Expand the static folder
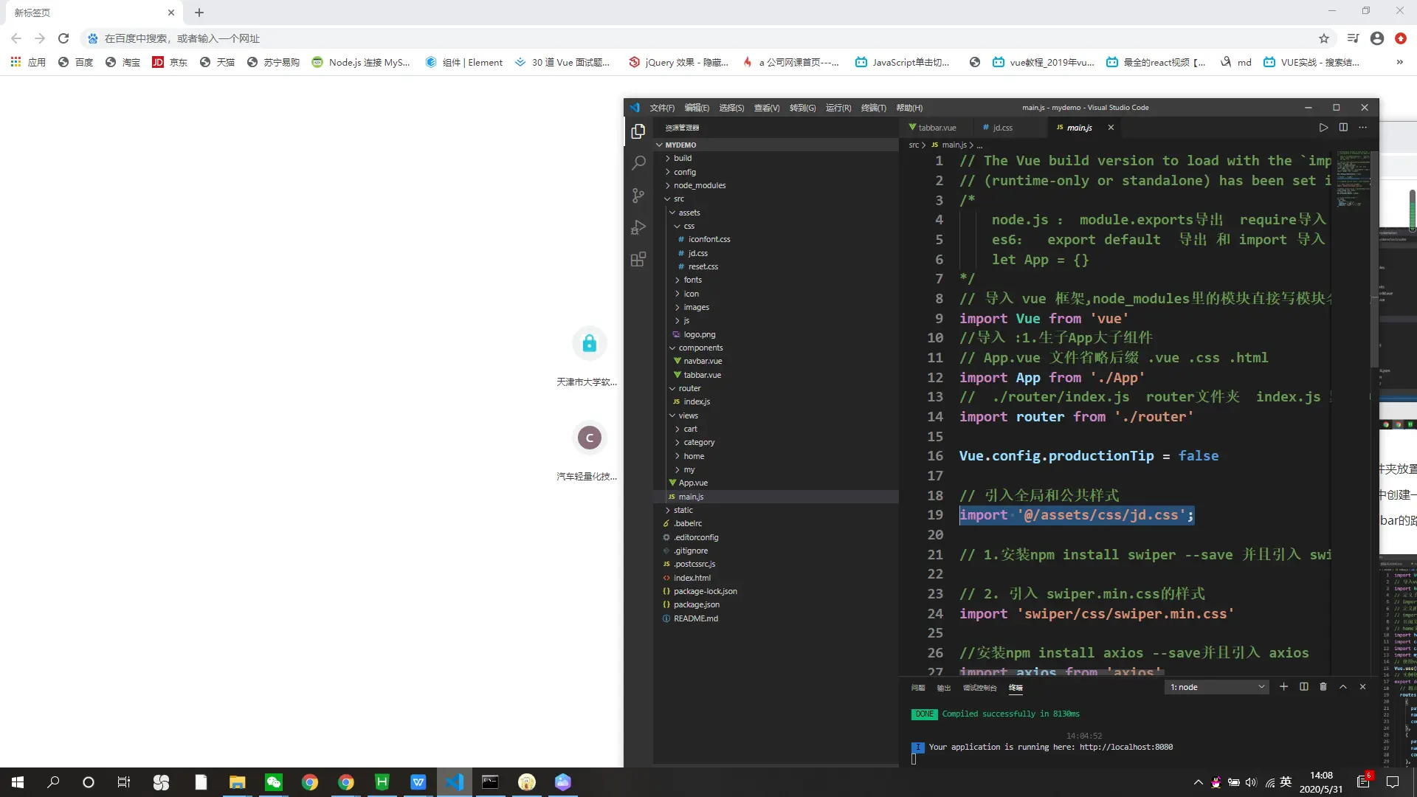The height and width of the screenshot is (797, 1417). (683, 510)
